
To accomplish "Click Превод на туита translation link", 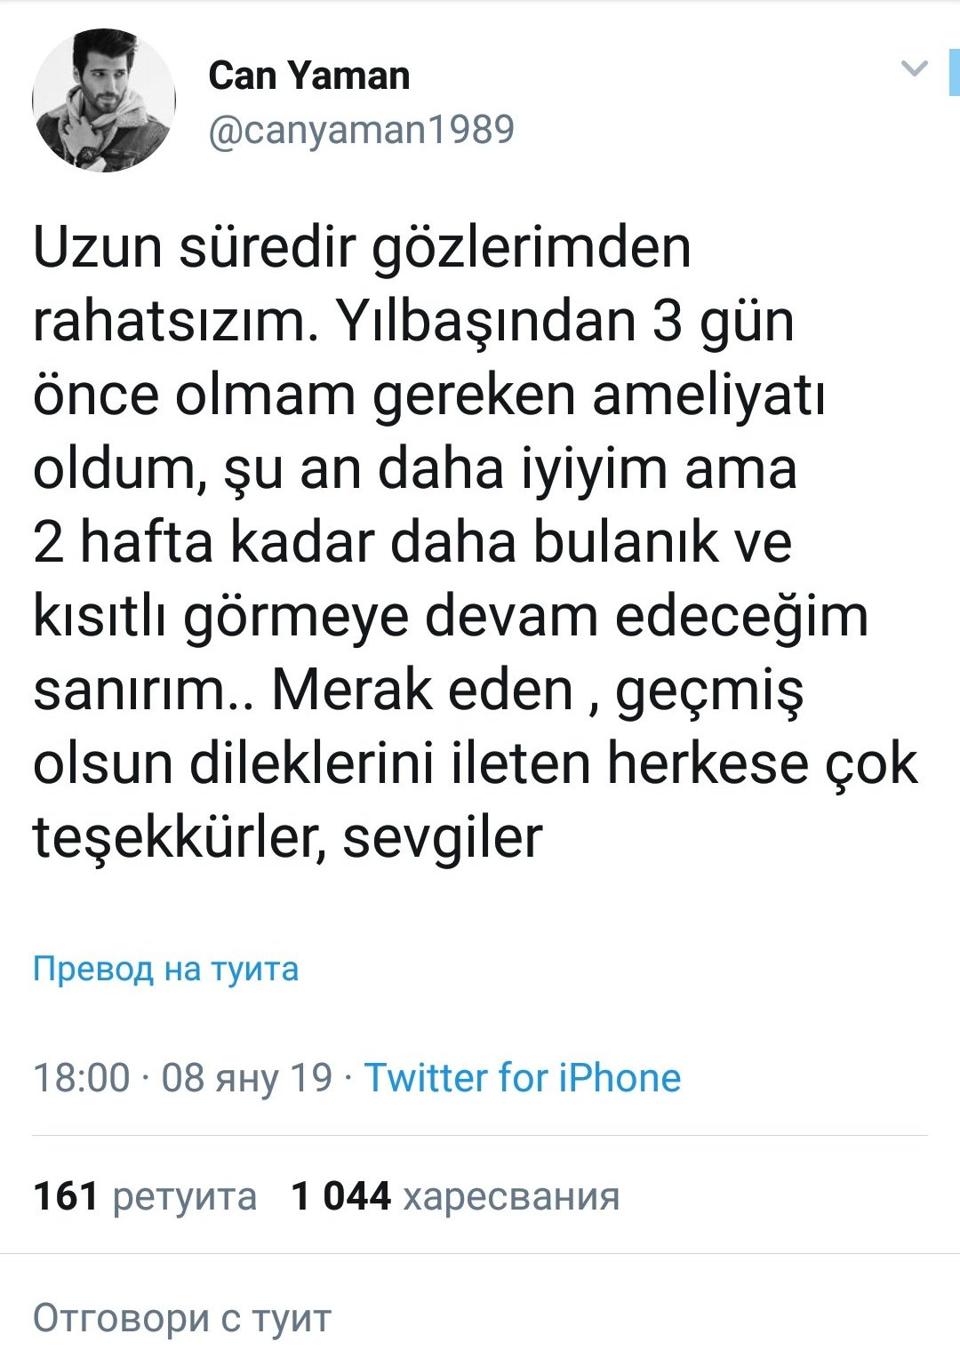I will tap(165, 968).
